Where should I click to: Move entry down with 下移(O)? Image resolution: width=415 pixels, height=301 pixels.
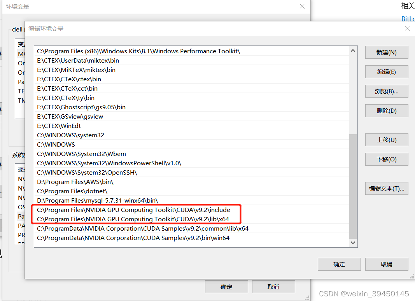(387, 159)
